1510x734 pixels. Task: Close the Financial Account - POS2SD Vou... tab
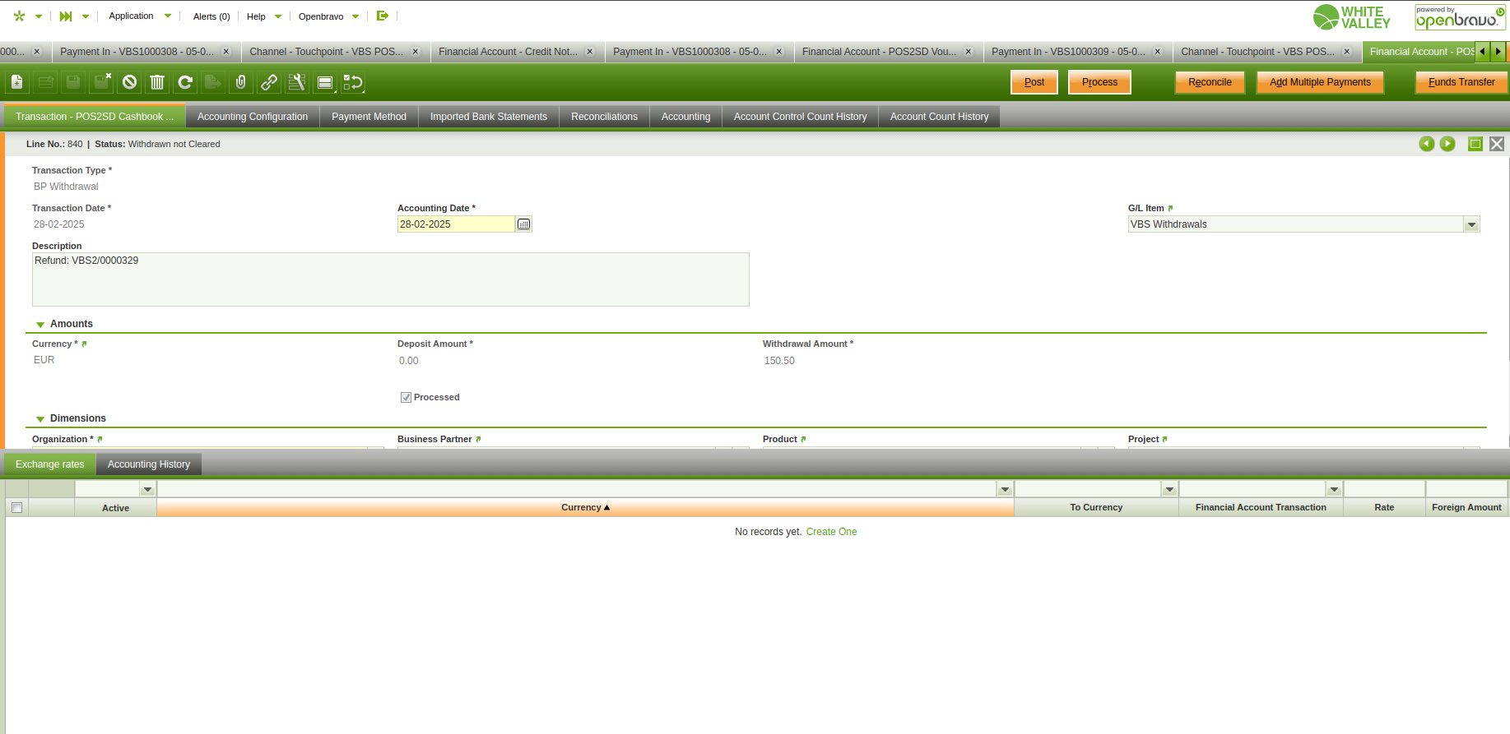point(969,52)
